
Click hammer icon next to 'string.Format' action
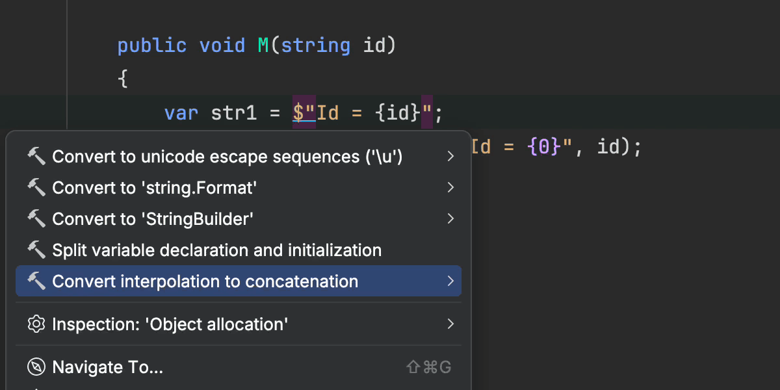[x=36, y=187]
